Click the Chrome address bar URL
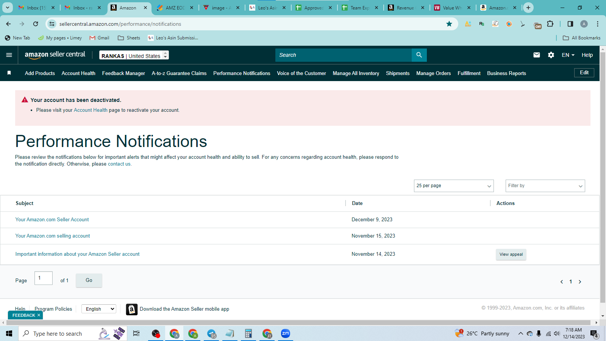 point(120,24)
